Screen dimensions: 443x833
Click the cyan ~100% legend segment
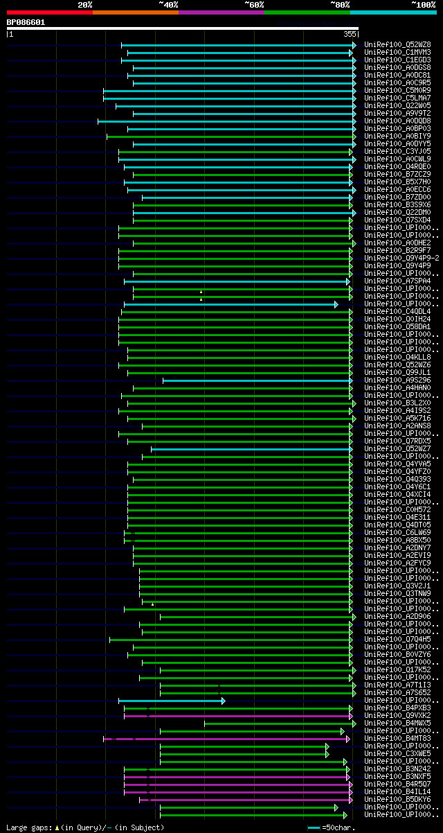393,12
